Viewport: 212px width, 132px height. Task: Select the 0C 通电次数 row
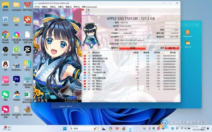[131, 64]
